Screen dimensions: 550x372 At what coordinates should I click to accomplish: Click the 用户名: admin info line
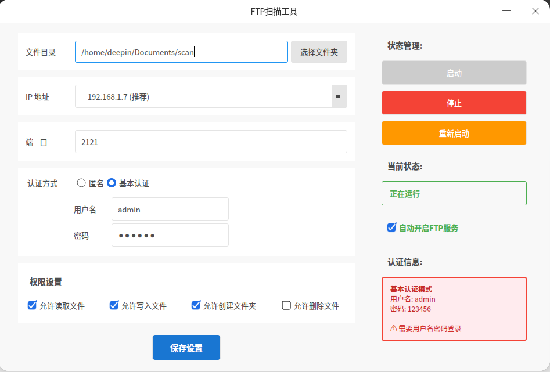coord(412,299)
